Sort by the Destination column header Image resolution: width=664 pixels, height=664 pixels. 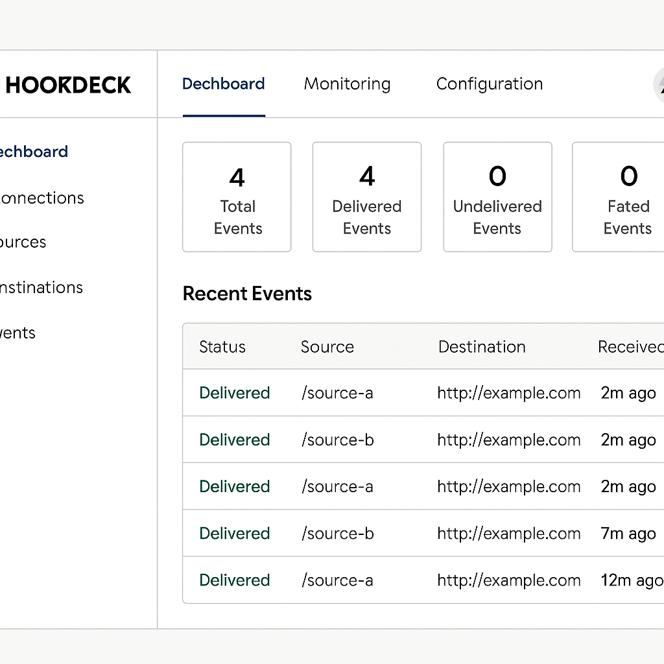[482, 347]
